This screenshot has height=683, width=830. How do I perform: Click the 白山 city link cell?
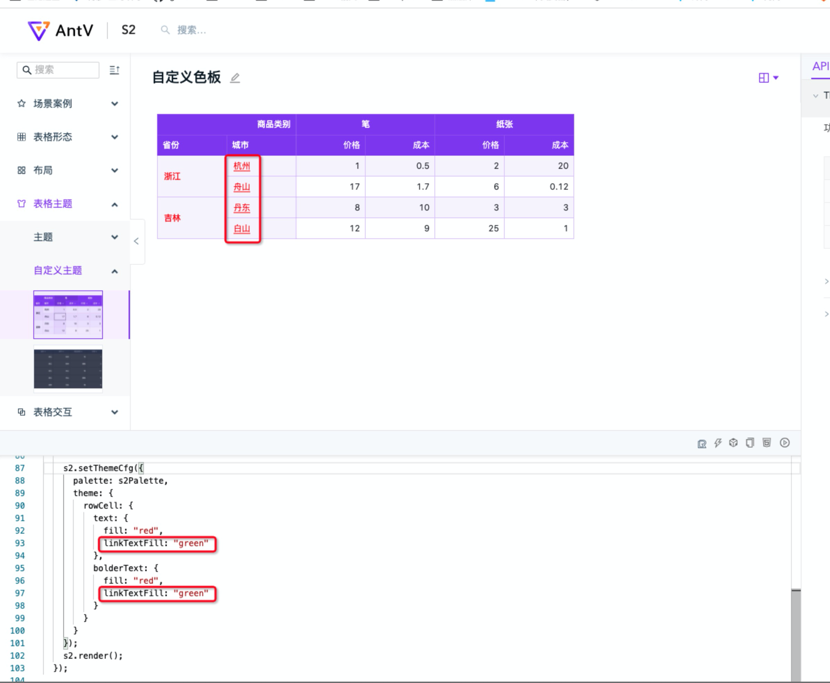pos(242,229)
